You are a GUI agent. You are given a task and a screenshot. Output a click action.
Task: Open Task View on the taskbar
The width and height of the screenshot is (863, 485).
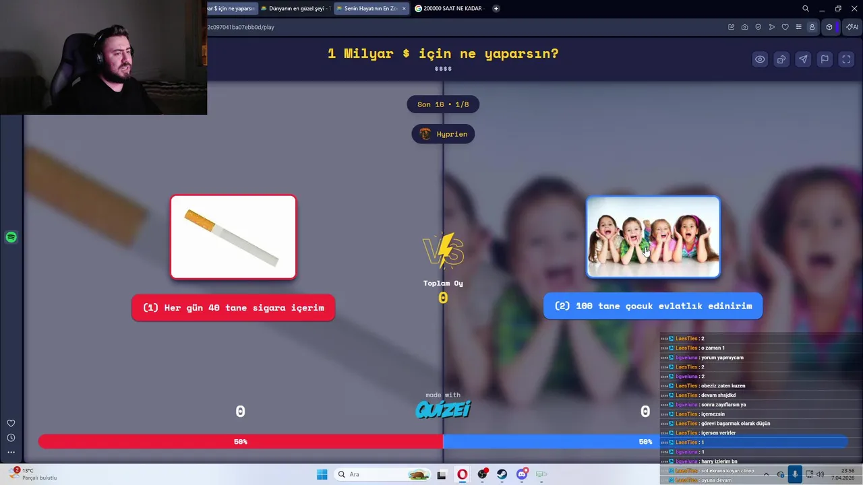(x=442, y=474)
